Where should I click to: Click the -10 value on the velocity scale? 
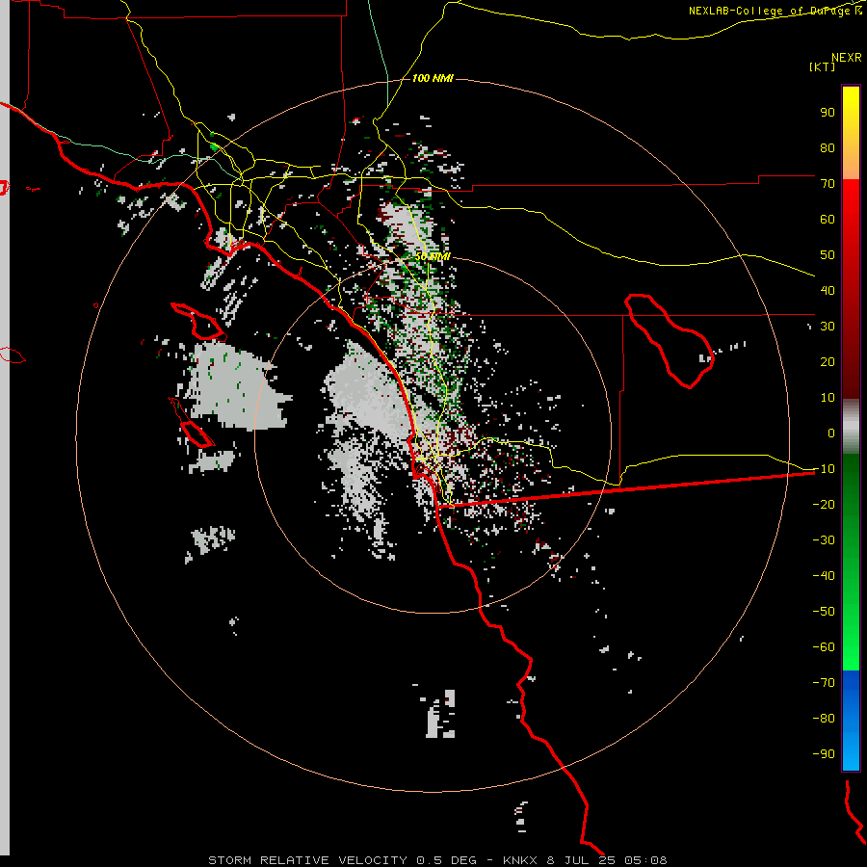[824, 469]
